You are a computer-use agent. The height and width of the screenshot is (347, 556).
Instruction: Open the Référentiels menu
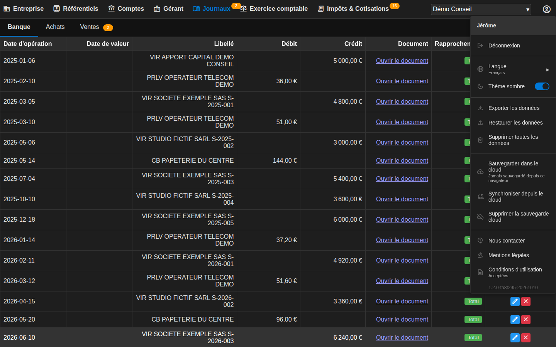pos(76,8)
